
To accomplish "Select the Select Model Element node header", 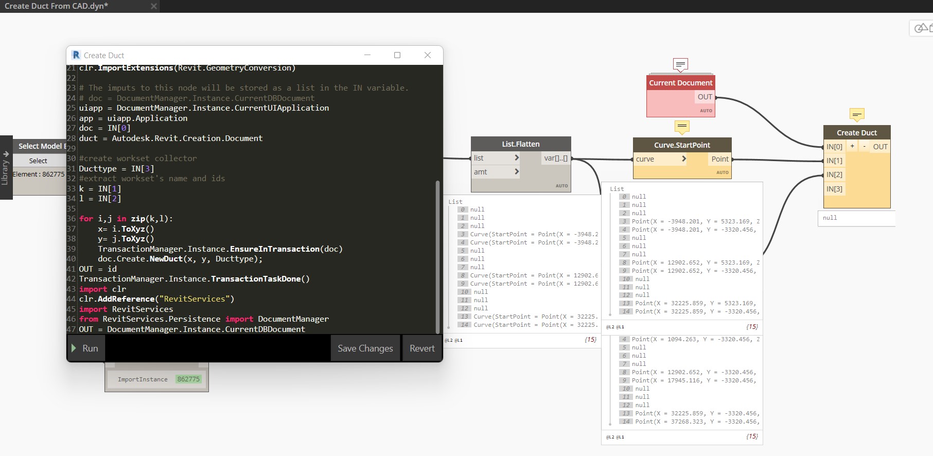I will point(40,146).
